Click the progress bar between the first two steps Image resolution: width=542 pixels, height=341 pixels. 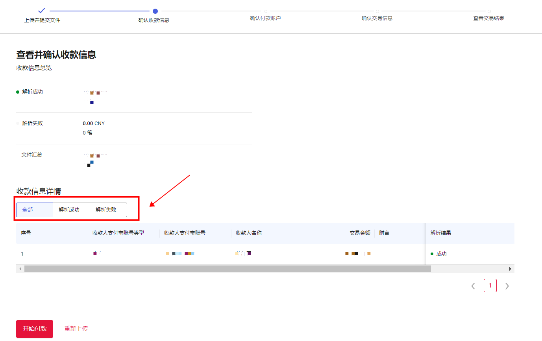click(98, 11)
